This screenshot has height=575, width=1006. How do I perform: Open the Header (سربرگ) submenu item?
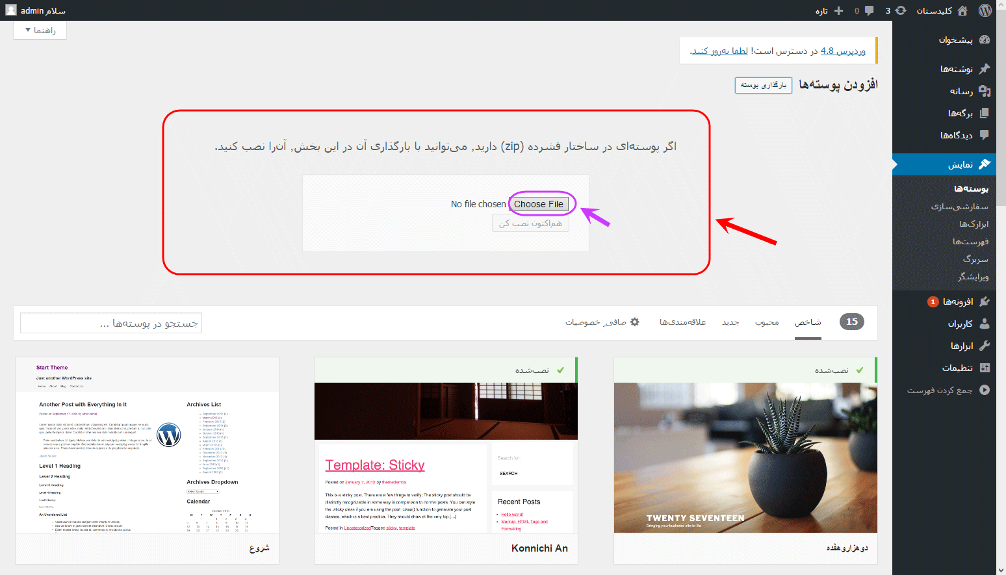(975, 259)
